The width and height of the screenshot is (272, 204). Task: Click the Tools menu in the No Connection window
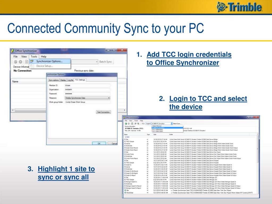(x=34, y=57)
